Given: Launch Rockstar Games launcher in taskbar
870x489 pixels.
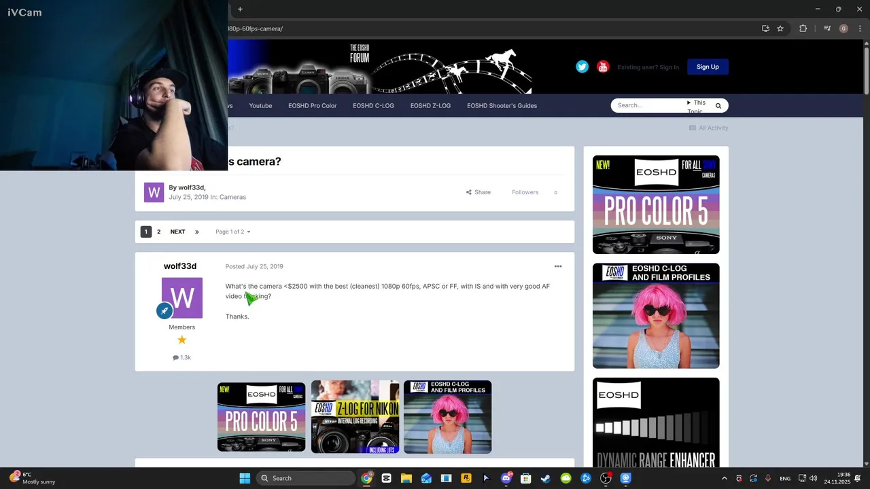Looking at the screenshot, I should click(x=466, y=478).
